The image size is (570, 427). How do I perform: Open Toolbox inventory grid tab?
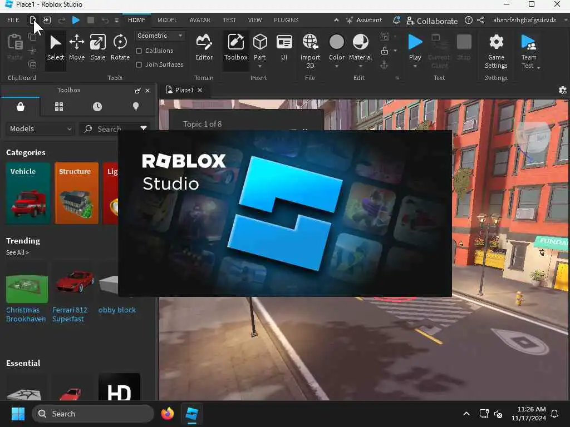point(59,107)
